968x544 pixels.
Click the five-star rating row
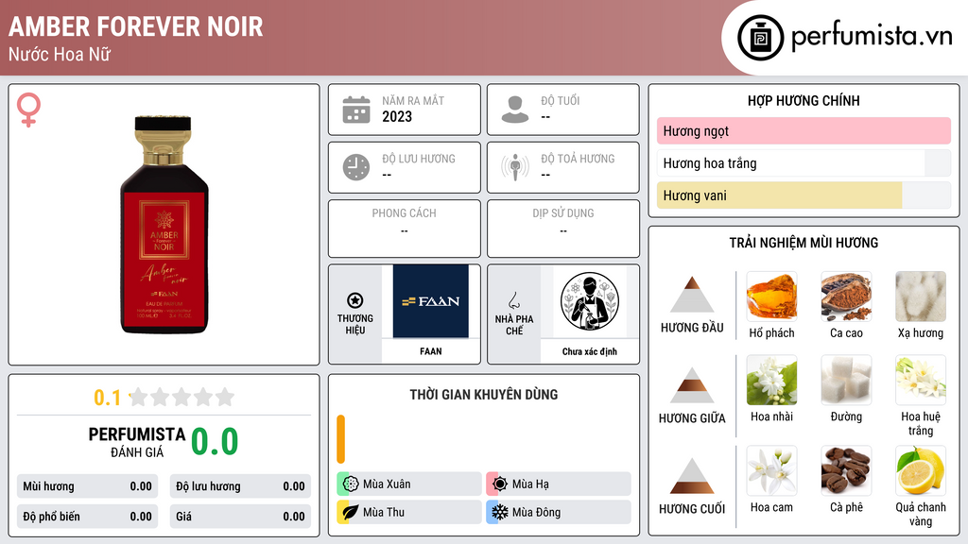pos(181,397)
